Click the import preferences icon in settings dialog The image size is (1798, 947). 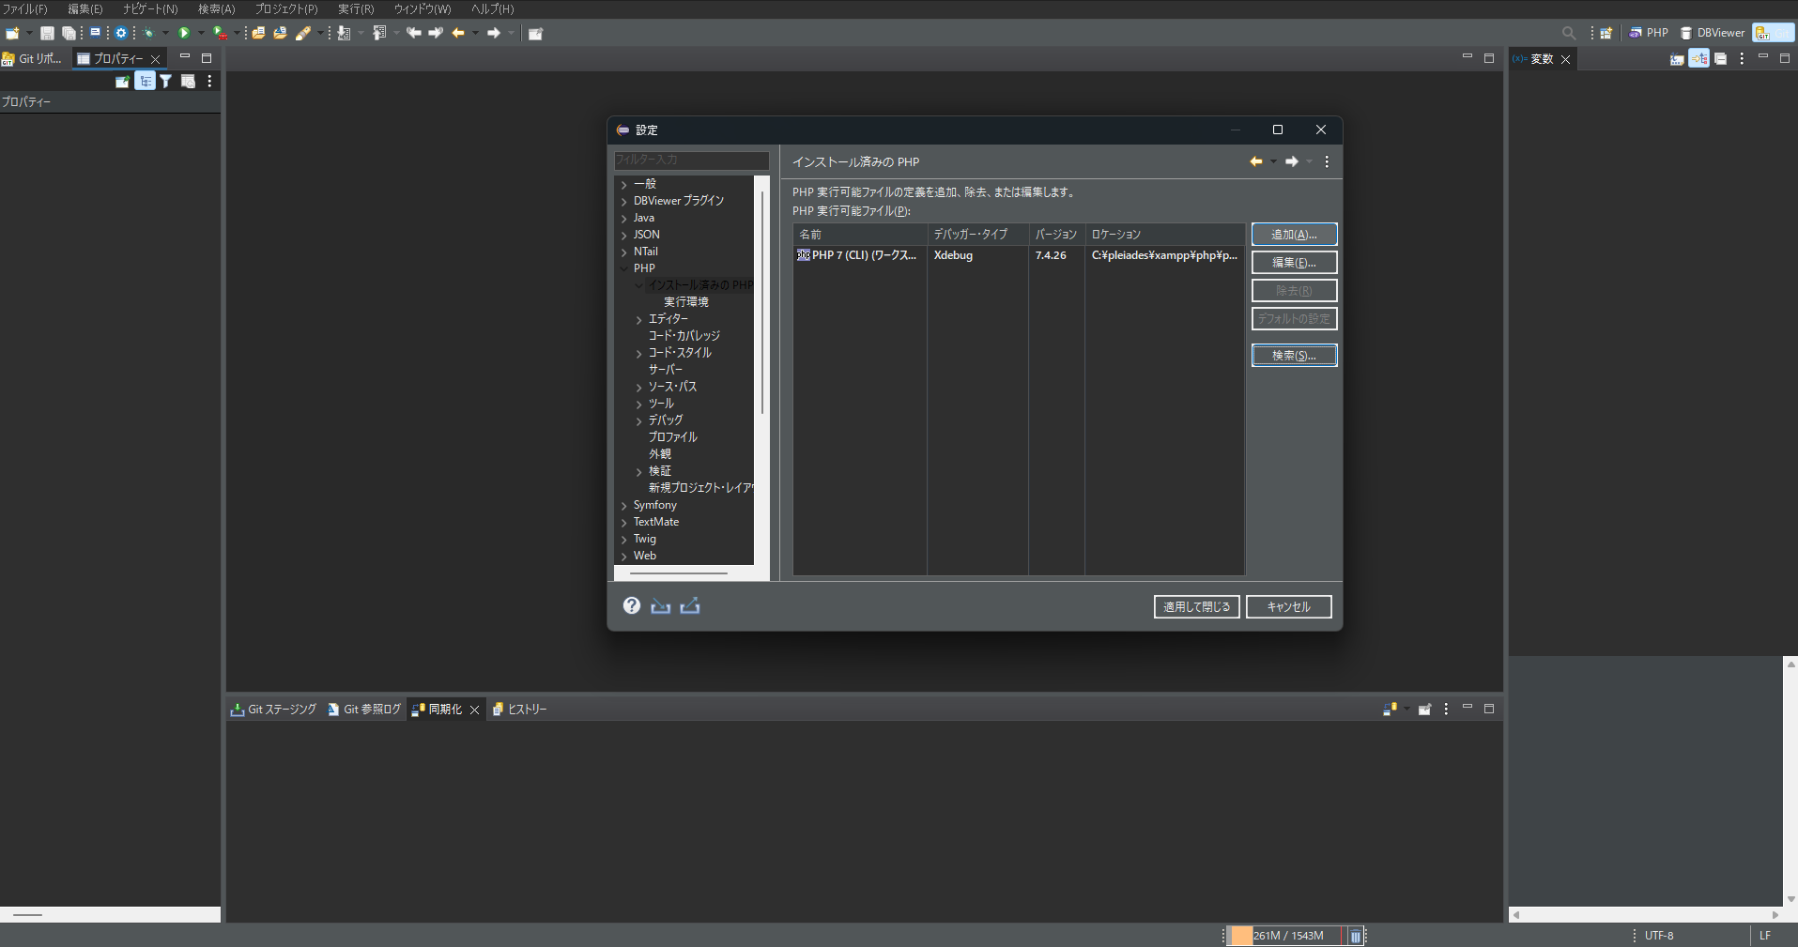(x=661, y=605)
